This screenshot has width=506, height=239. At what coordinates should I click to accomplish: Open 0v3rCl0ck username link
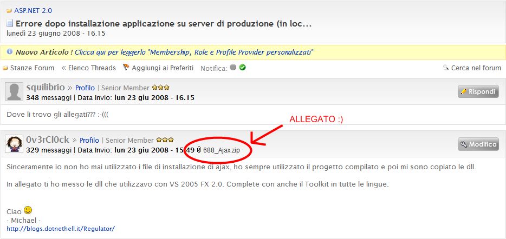(x=48, y=140)
